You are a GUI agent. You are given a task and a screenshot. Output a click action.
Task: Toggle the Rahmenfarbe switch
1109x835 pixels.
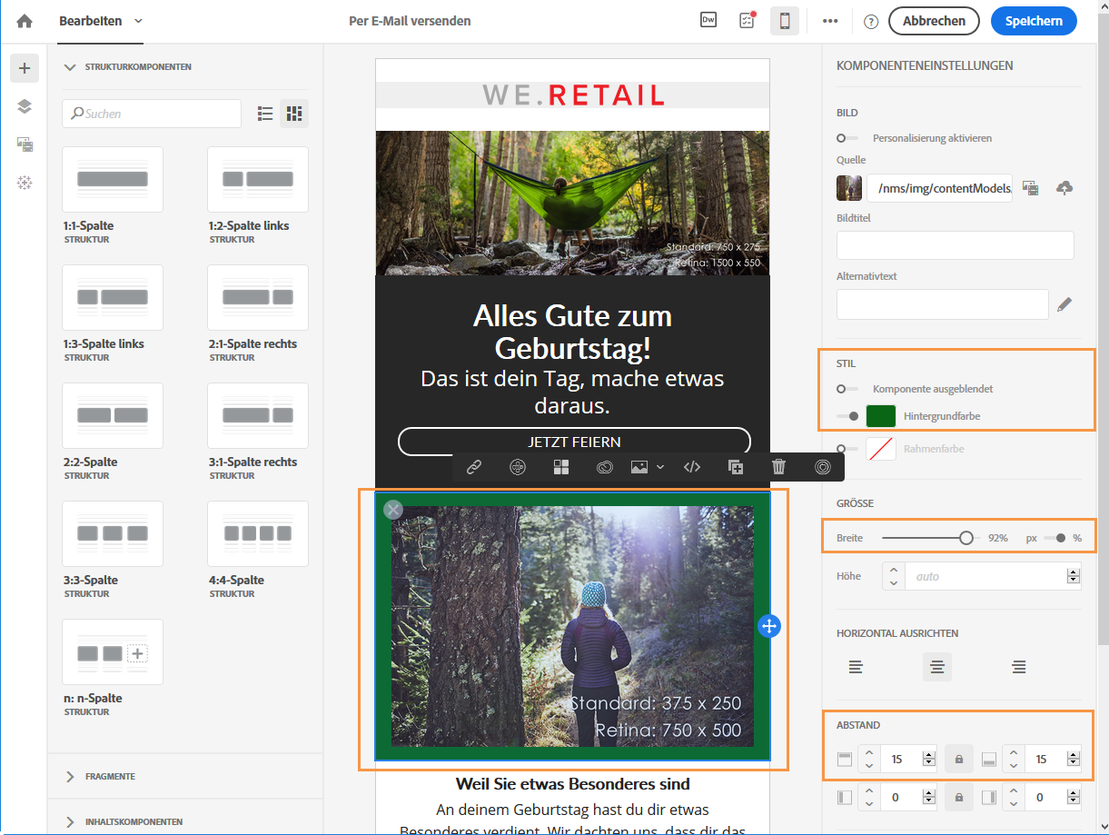pyautogui.click(x=848, y=449)
